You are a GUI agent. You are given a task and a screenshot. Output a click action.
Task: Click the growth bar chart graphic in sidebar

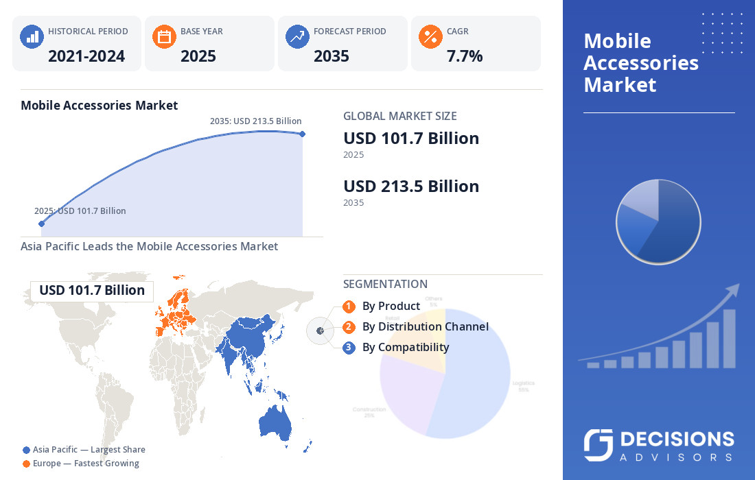click(x=659, y=328)
